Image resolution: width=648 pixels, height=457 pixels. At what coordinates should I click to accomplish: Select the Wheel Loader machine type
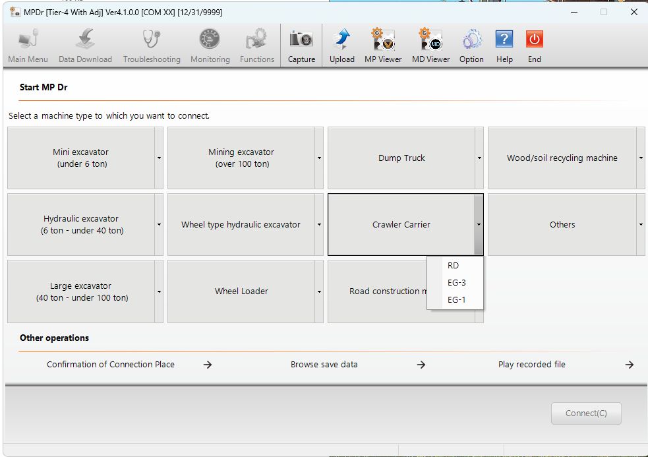[x=241, y=291]
